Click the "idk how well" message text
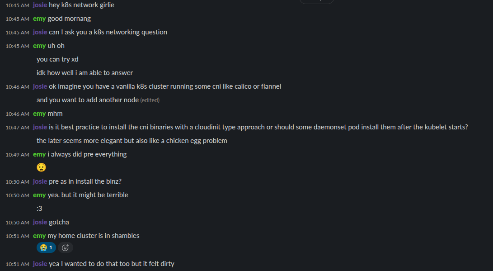This screenshot has height=271, width=493. pos(85,73)
